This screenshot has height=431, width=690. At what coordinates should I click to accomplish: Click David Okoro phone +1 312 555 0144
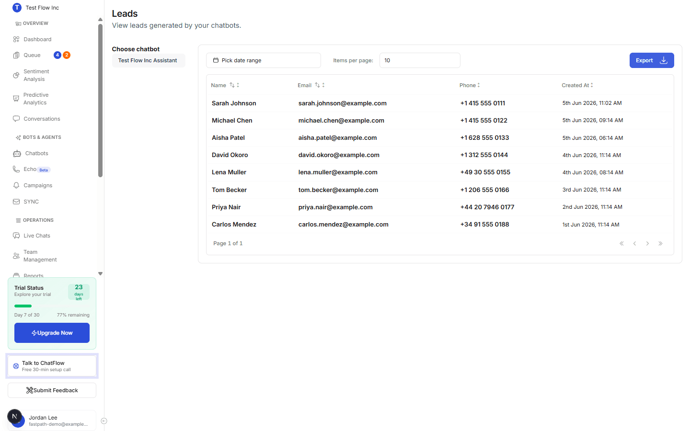[484, 155]
